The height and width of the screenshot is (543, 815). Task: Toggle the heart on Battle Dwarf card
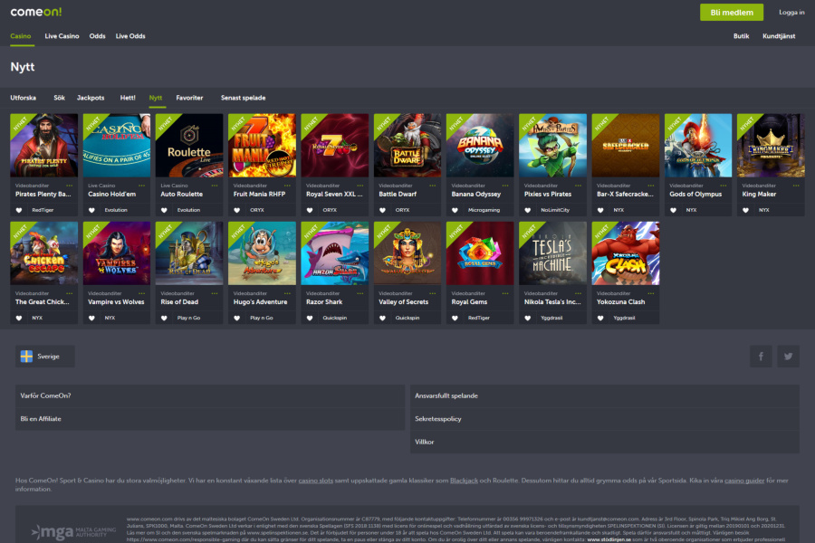coord(382,210)
